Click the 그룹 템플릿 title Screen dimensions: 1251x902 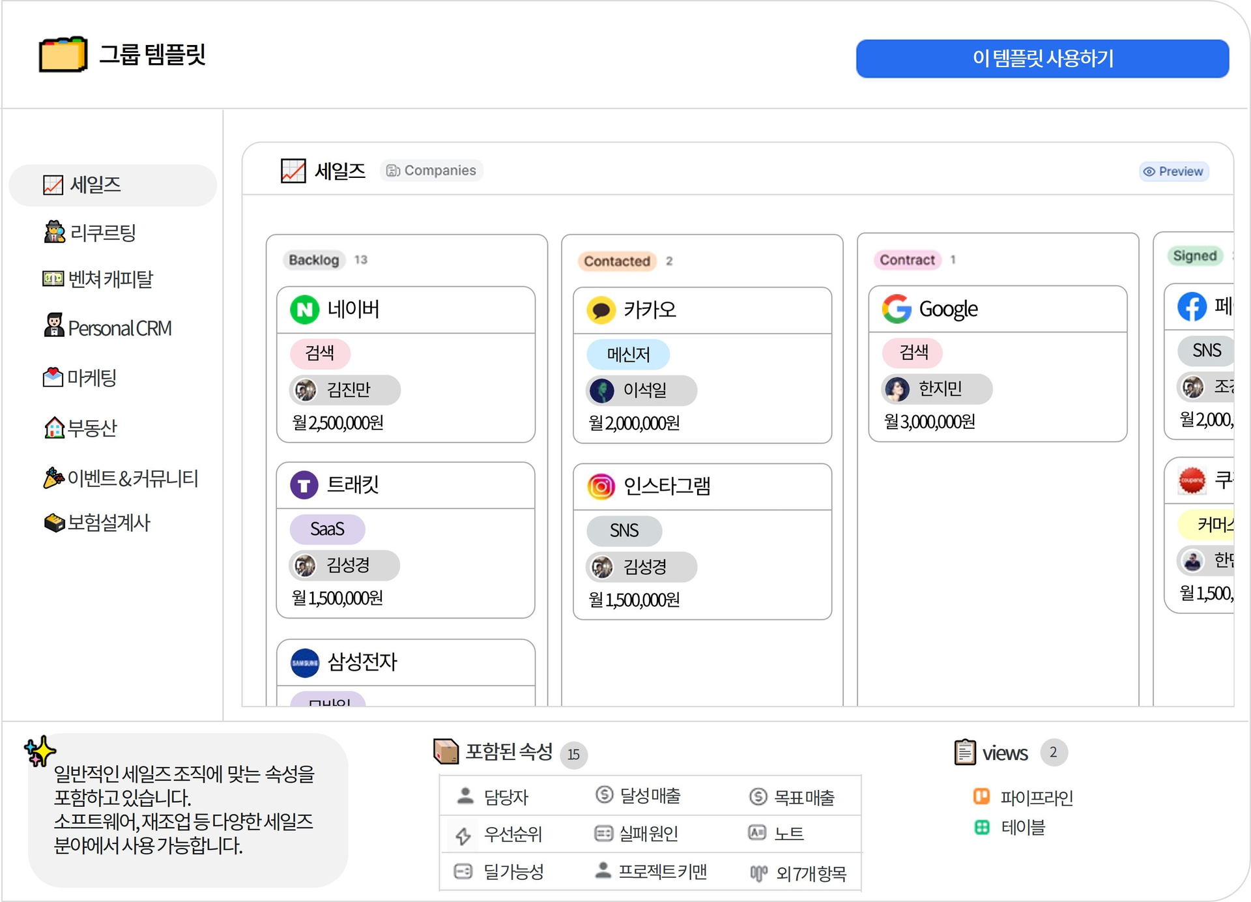(x=152, y=54)
